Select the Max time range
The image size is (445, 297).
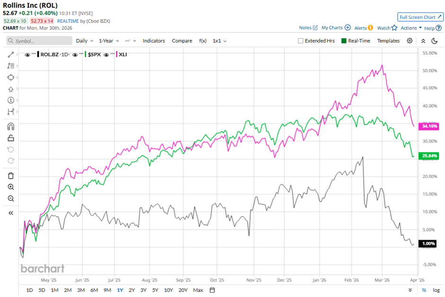click(x=198, y=290)
